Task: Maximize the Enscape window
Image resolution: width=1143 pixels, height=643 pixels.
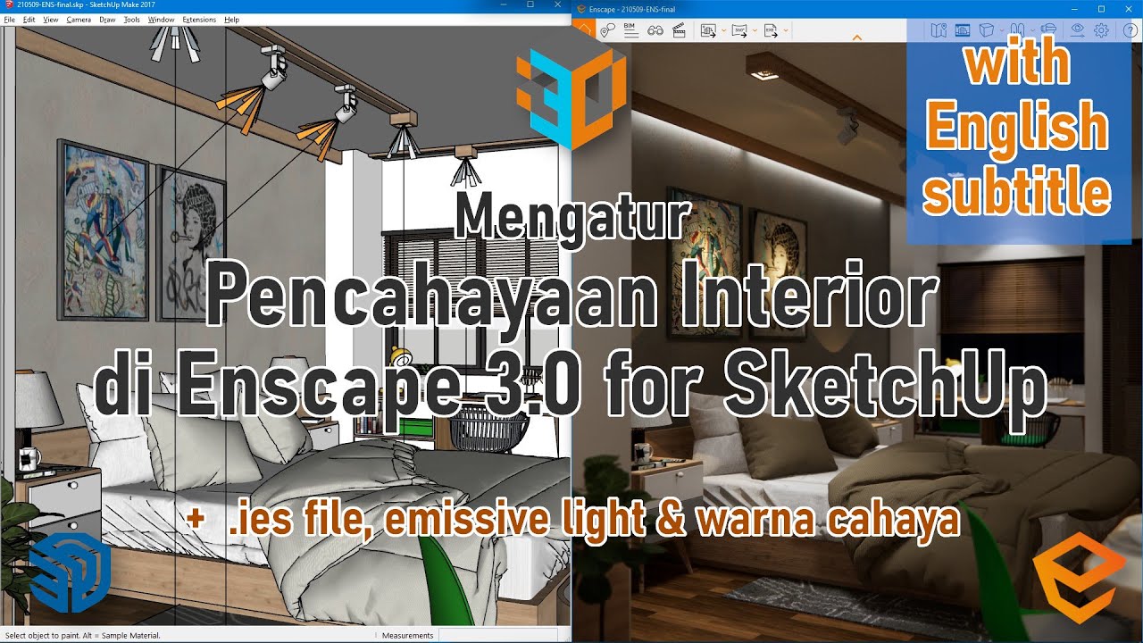Action: [1101, 7]
